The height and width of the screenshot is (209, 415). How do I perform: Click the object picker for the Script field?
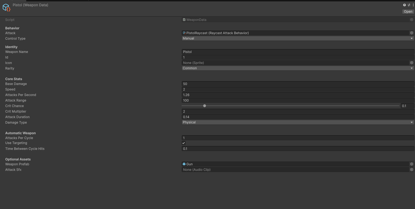[412, 20]
